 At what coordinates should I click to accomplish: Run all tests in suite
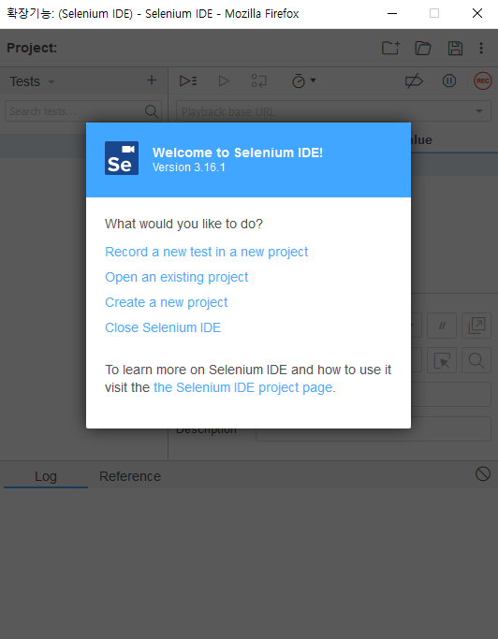click(x=188, y=80)
